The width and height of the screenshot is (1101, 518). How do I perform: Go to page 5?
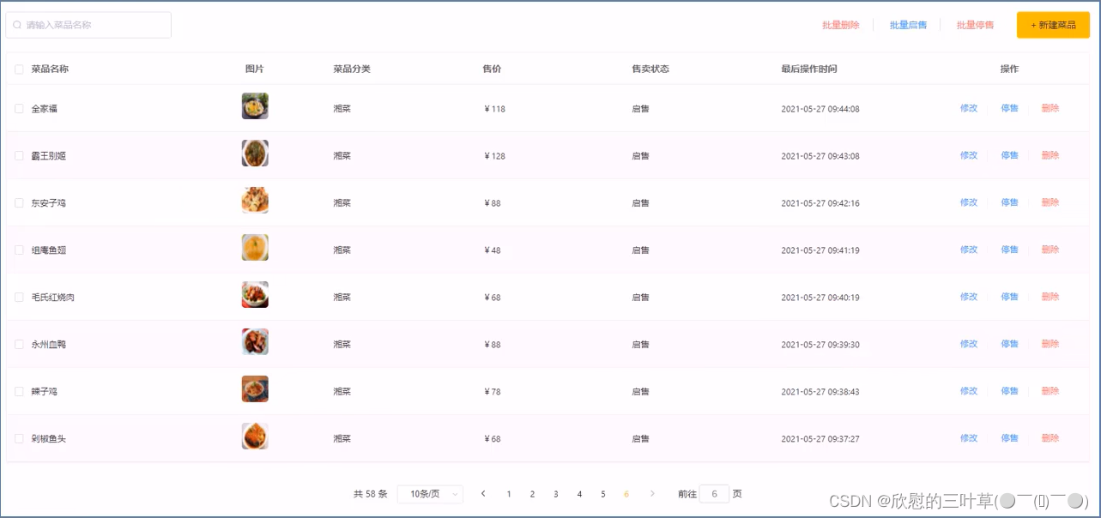[603, 494]
